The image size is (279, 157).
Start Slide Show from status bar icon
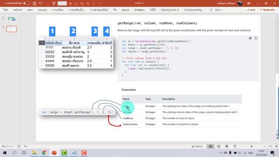click(235, 147)
